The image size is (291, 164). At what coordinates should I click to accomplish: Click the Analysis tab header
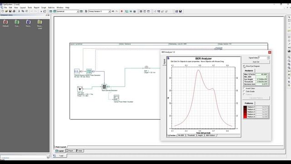point(249,71)
